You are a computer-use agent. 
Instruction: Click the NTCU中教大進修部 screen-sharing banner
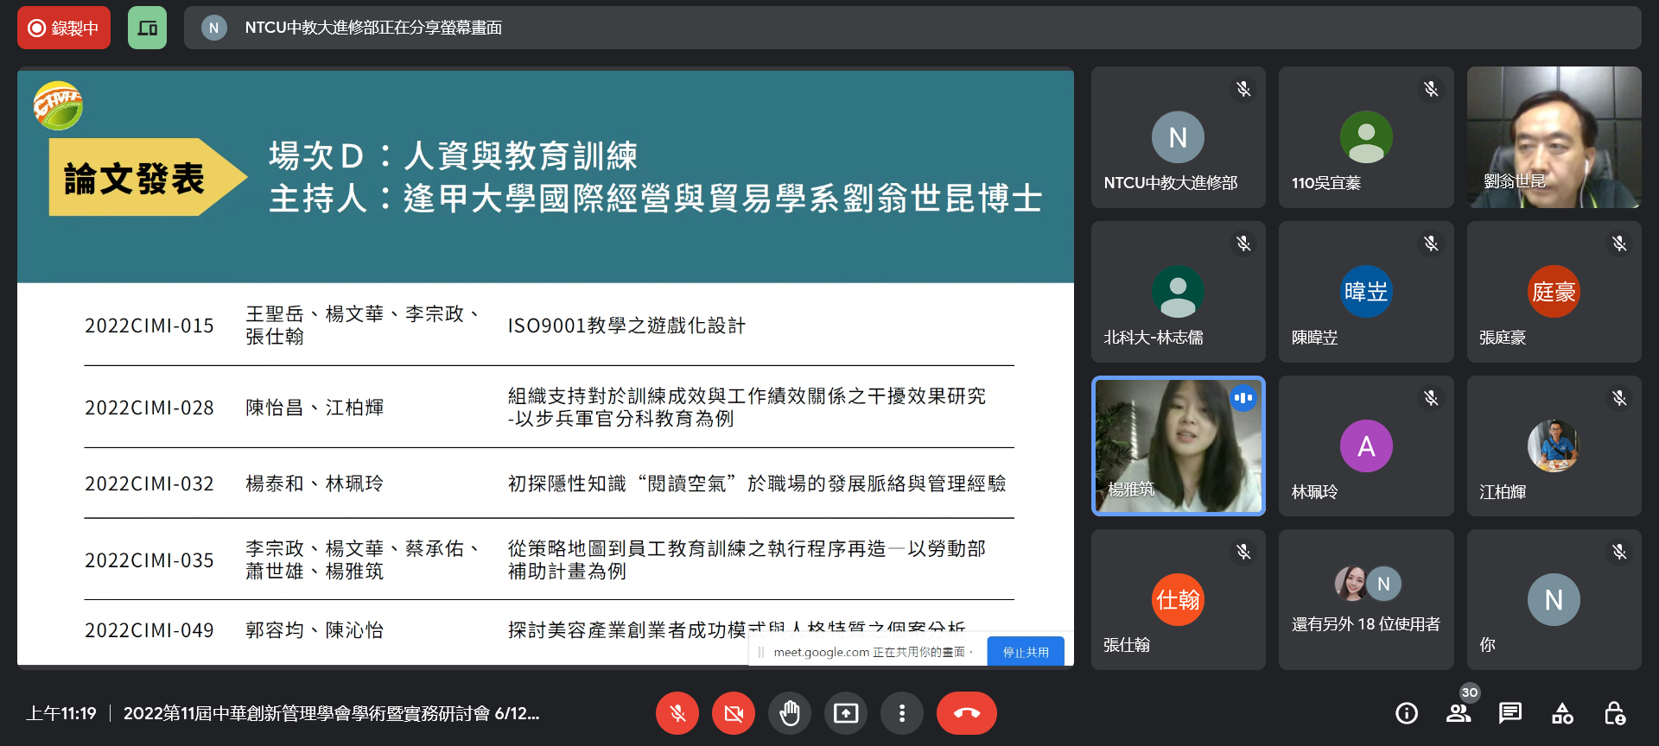912,28
